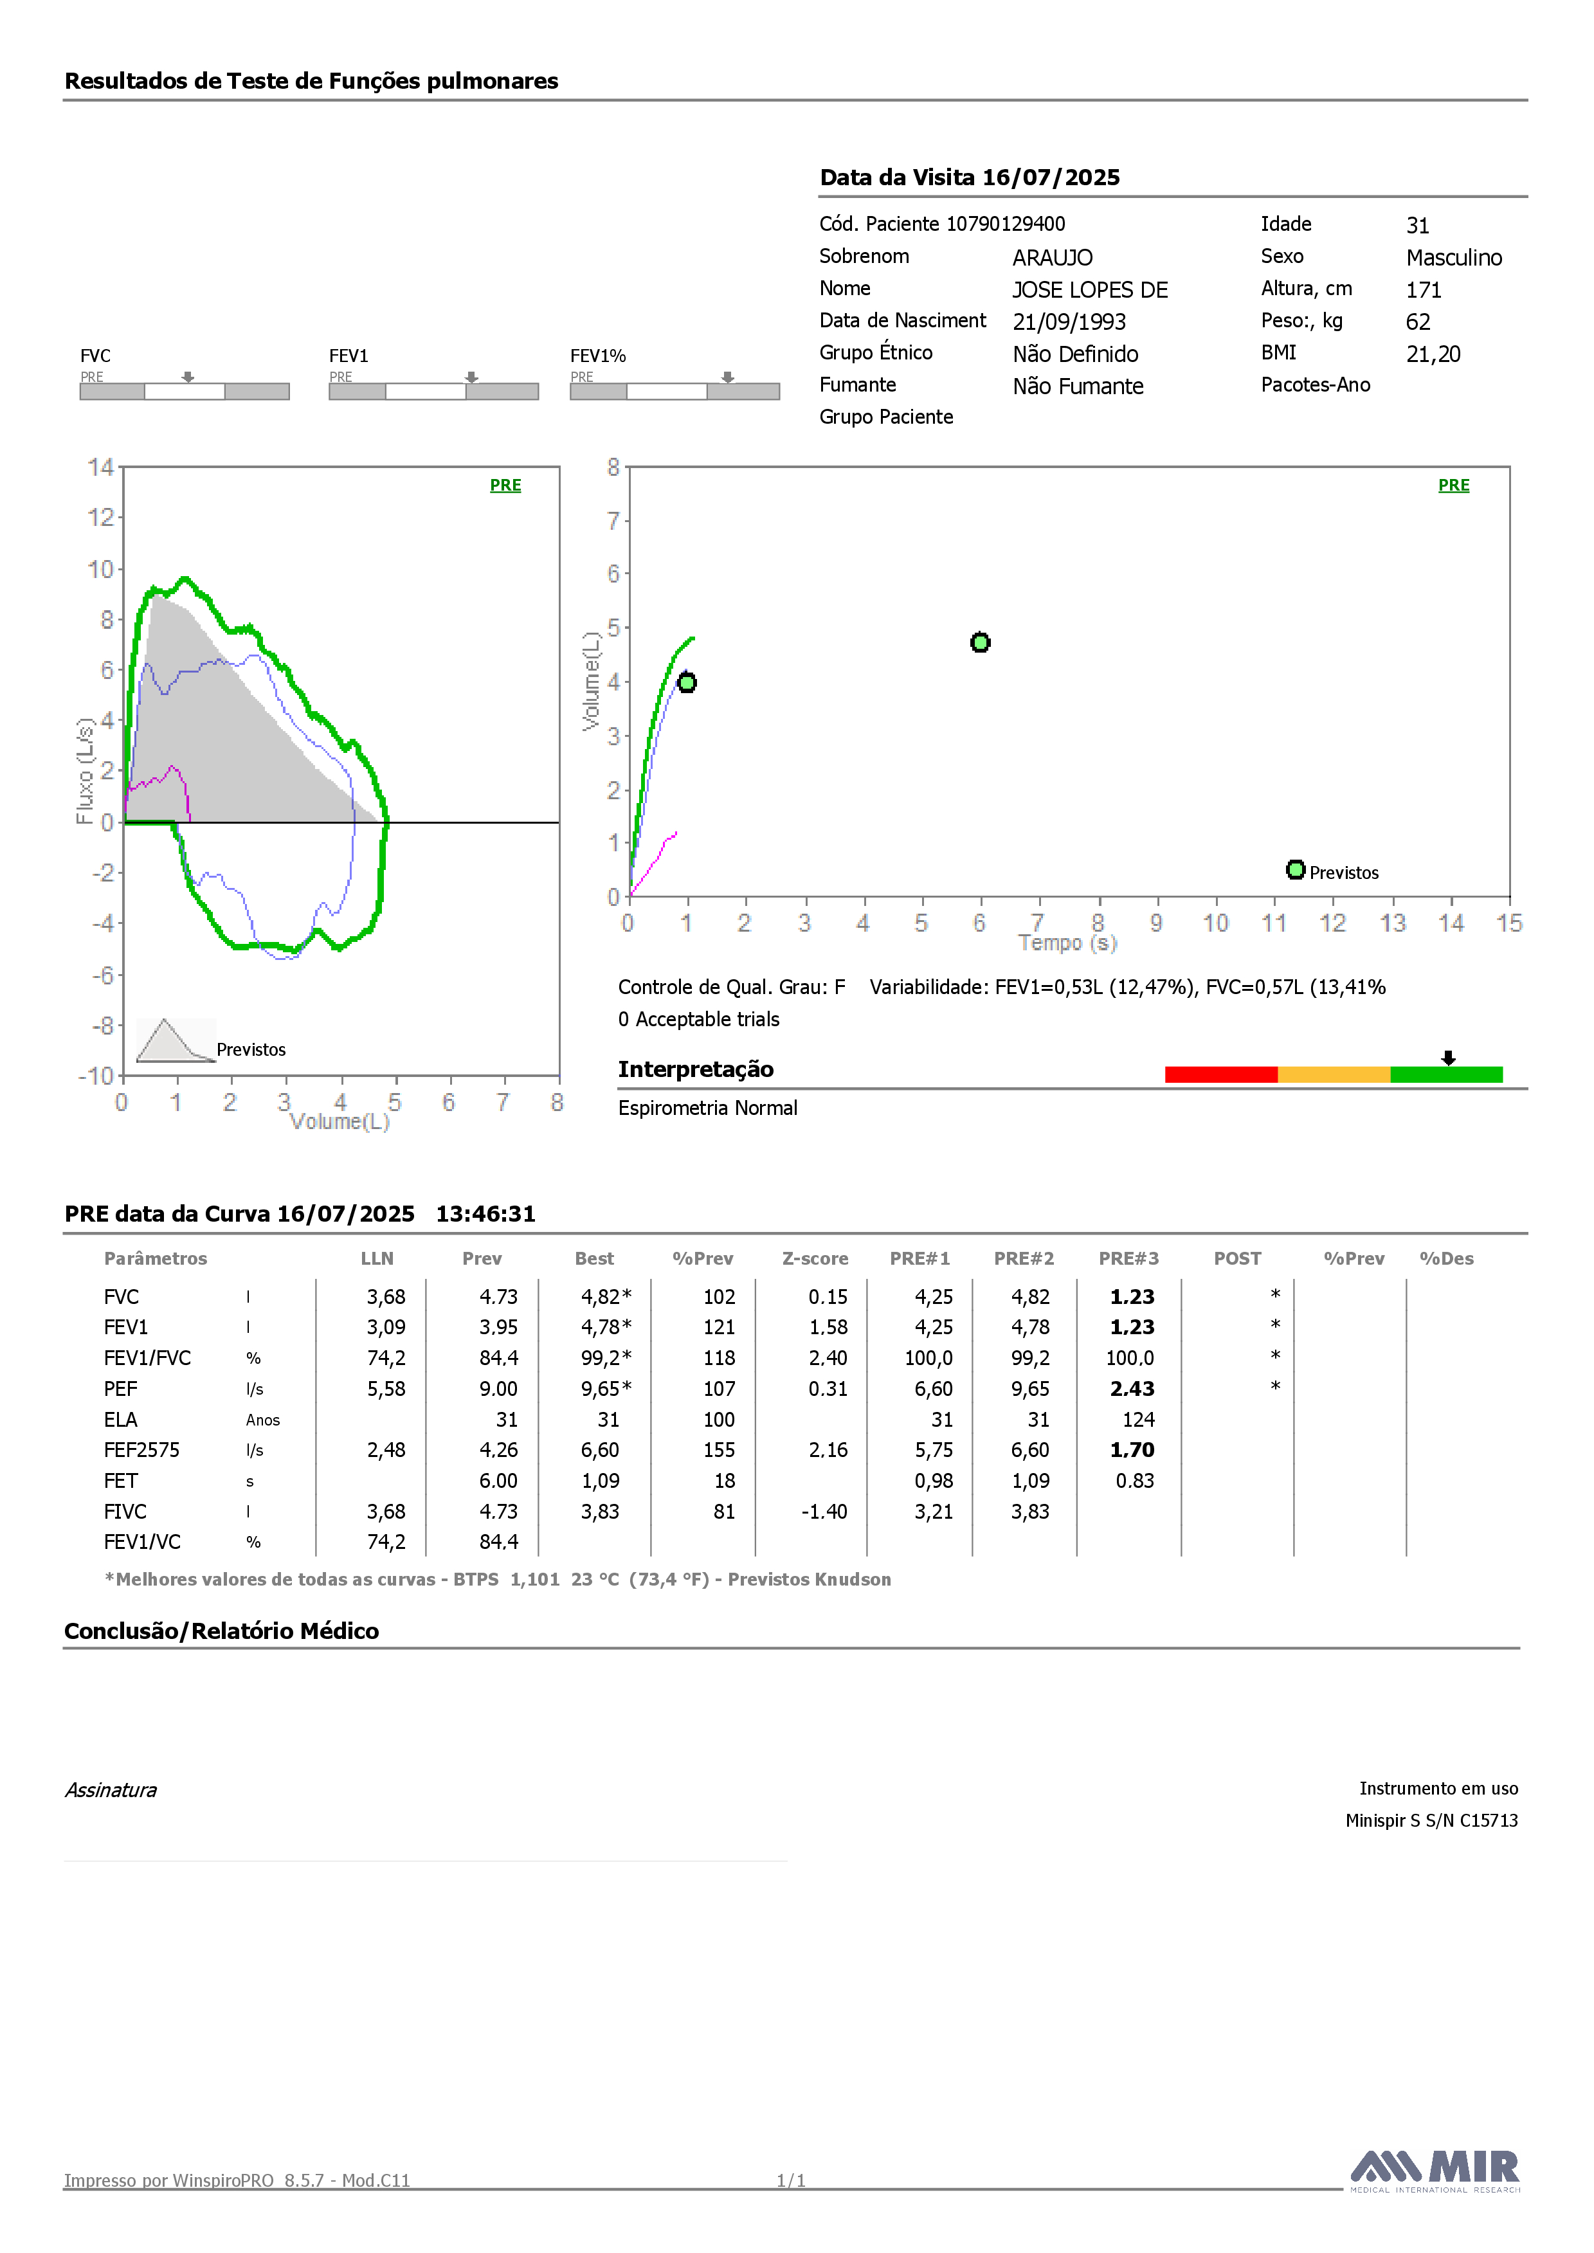This screenshot has width=1594, height=2253.
Task: Click the Best PEF value 9,65*
Action: [x=606, y=1389]
